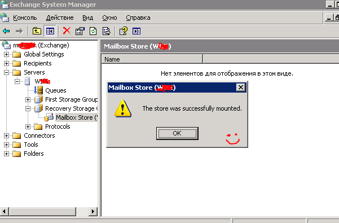Go up one level in the tree
Screen dimensions: 339x223
37,31
